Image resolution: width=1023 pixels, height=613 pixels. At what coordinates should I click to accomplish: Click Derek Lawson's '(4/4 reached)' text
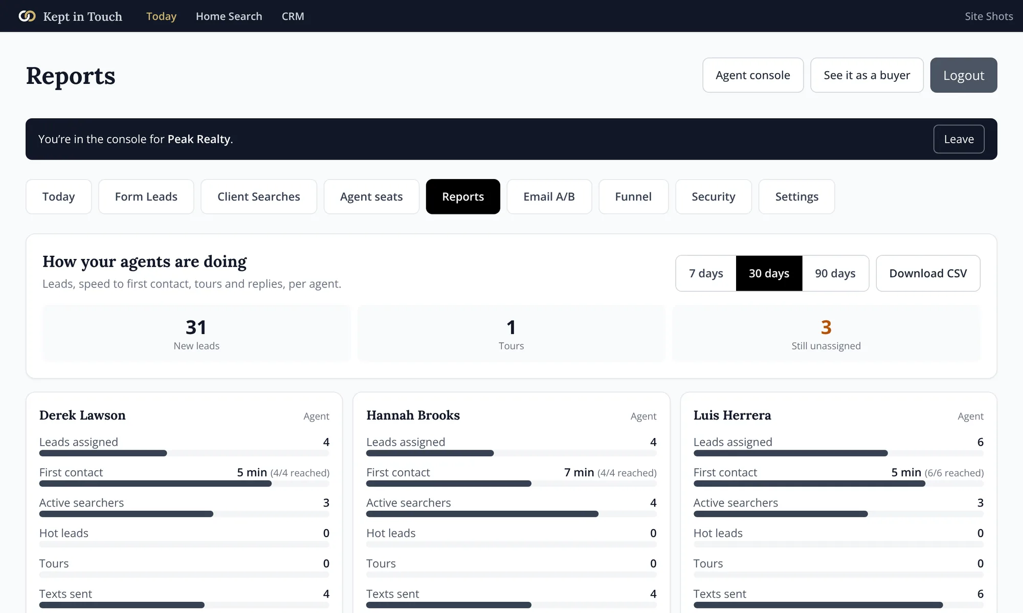(300, 473)
